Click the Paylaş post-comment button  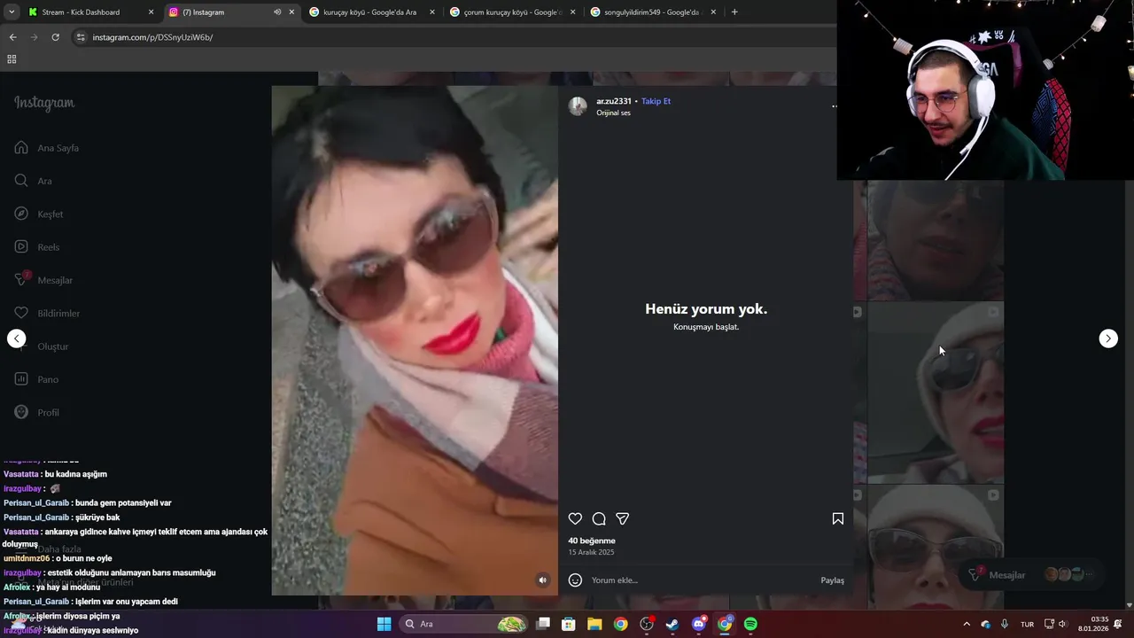[x=832, y=580]
